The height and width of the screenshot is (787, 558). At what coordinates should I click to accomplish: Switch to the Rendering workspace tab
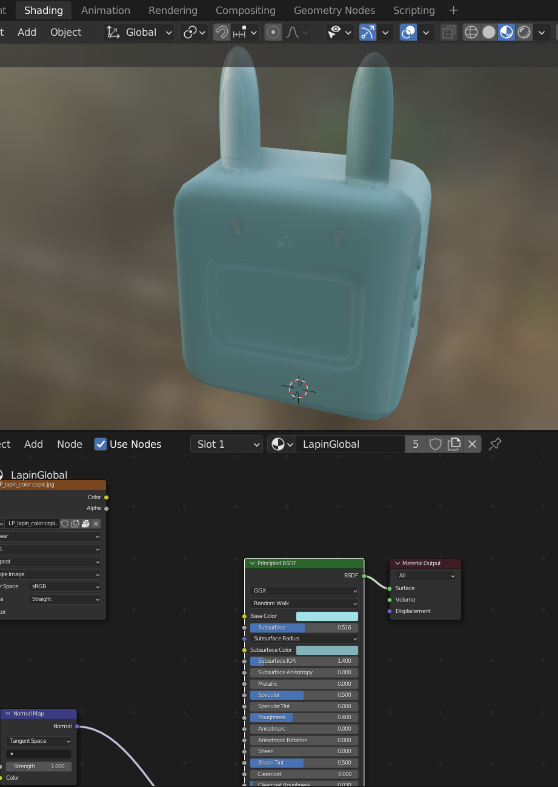tap(173, 10)
